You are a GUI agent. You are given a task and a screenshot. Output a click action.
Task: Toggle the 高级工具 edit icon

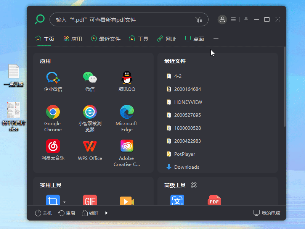[x=194, y=185]
